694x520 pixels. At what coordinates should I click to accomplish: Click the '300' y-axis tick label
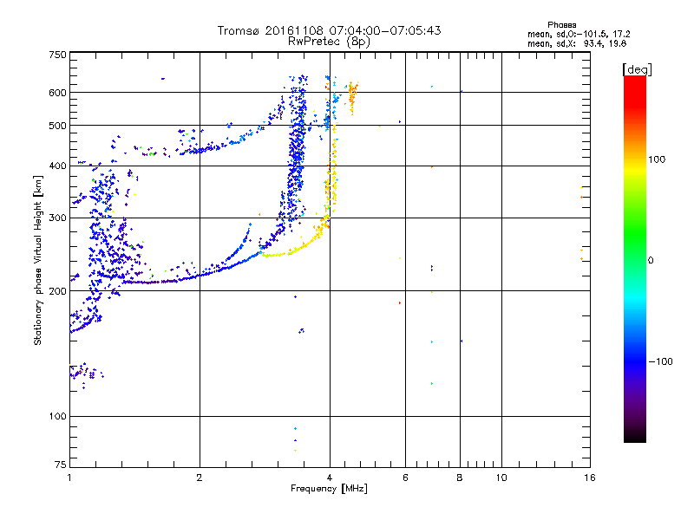pyautogui.click(x=57, y=218)
